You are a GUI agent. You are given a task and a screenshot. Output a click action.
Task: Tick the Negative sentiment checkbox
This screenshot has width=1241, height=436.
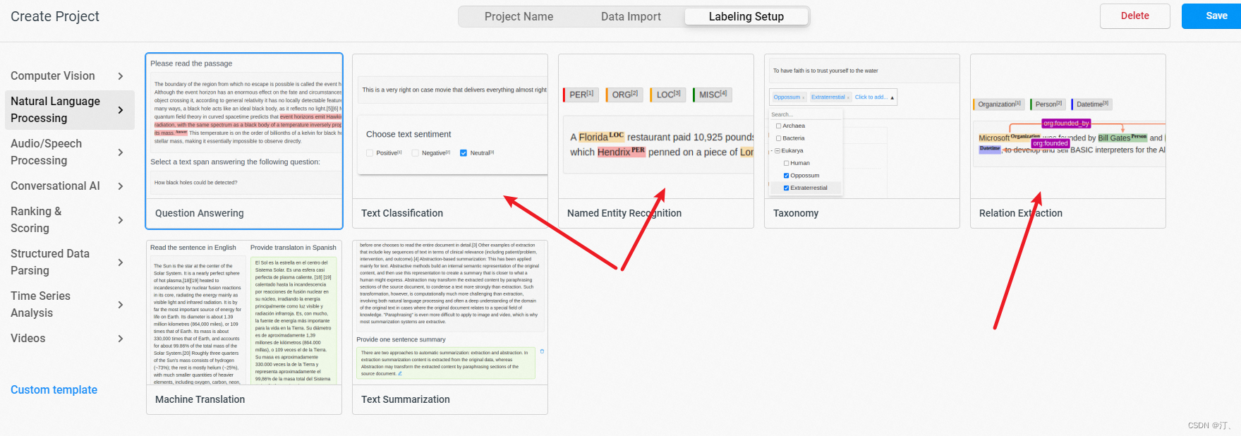416,153
